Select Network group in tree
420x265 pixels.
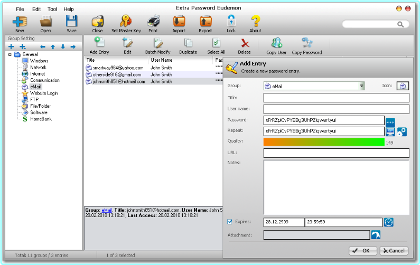pyautogui.click(x=39, y=68)
